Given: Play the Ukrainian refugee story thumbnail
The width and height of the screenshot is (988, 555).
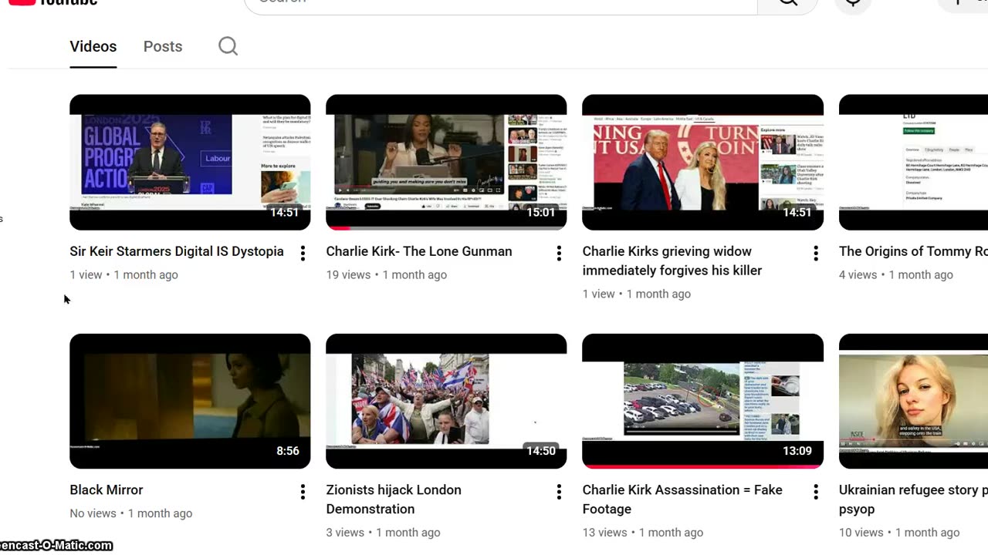Looking at the screenshot, I should [x=913, y=401].
